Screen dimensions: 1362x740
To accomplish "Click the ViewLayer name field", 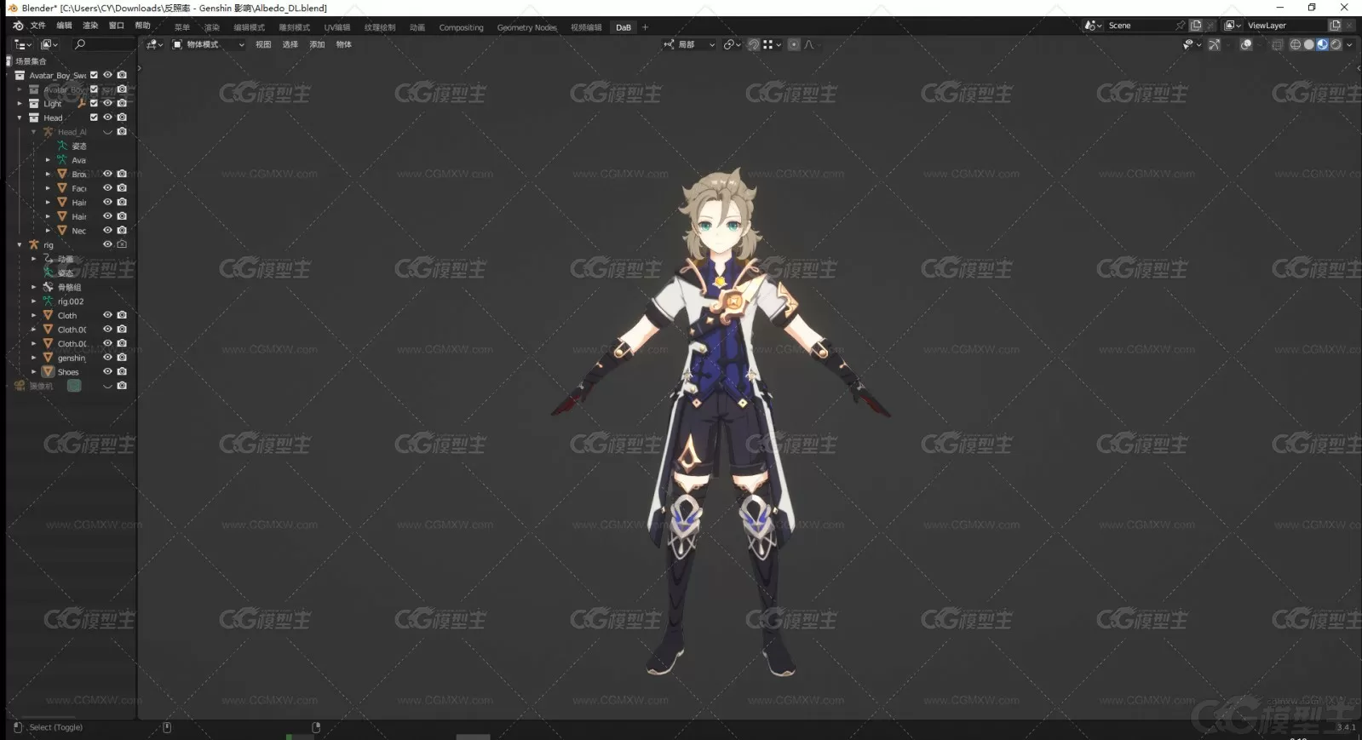I will (x=1284, y=26).
